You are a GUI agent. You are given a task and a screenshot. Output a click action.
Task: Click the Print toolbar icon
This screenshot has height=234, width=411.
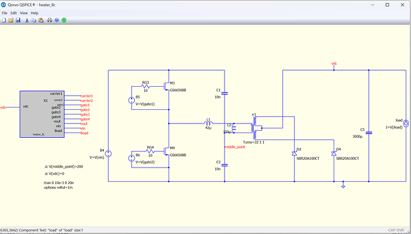[49, 20]
